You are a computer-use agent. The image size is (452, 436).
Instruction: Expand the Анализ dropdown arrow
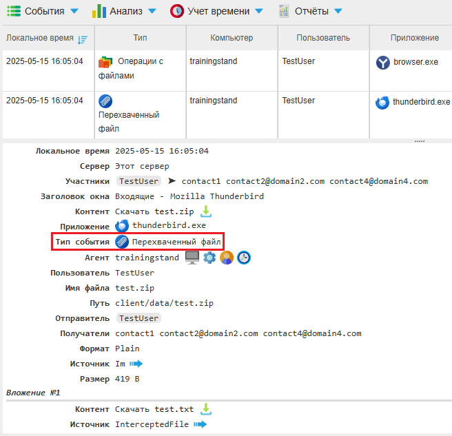point(152,11)
